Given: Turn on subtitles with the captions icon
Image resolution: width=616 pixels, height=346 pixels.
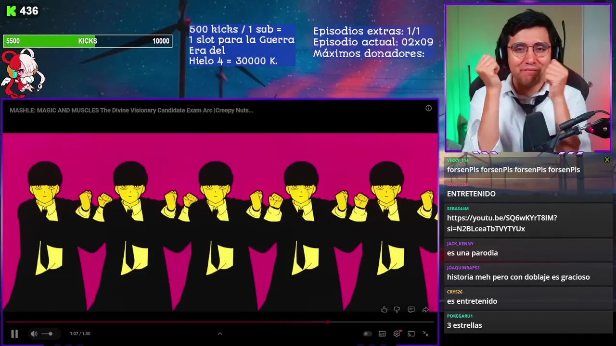Looking at the screenshot, I should (382, 334).
